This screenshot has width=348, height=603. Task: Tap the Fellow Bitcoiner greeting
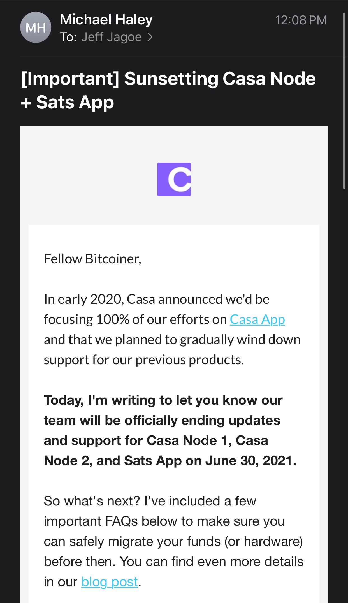pyautogui.click(x=92, y=259)
